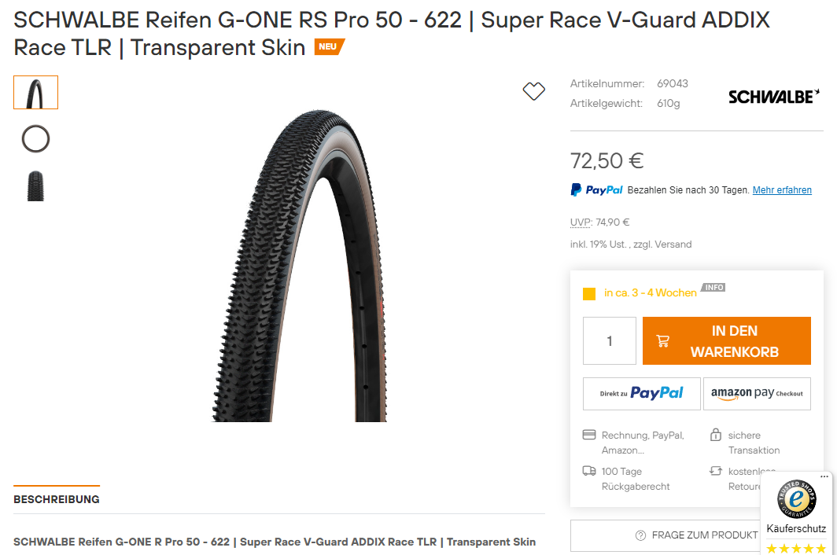837x555 pixels.
Task: Click the PayPal logo under the price
Action: point(597,190)
